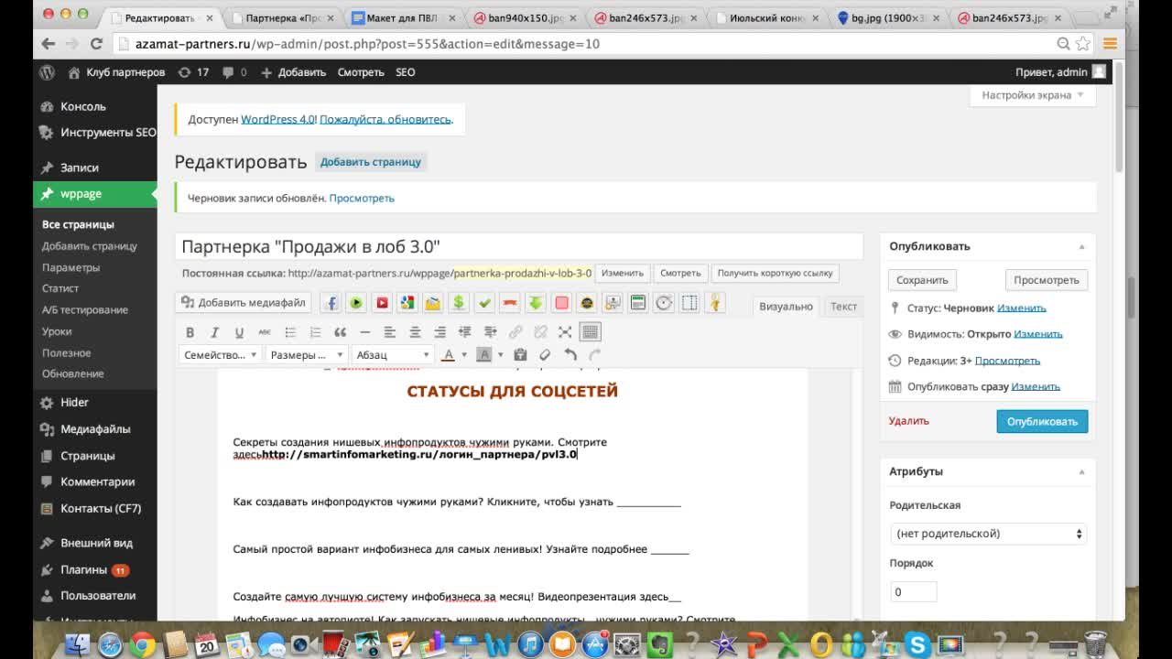Click the blockquote icon
The width and height of the screenshot is (1172, 659).
340,332
